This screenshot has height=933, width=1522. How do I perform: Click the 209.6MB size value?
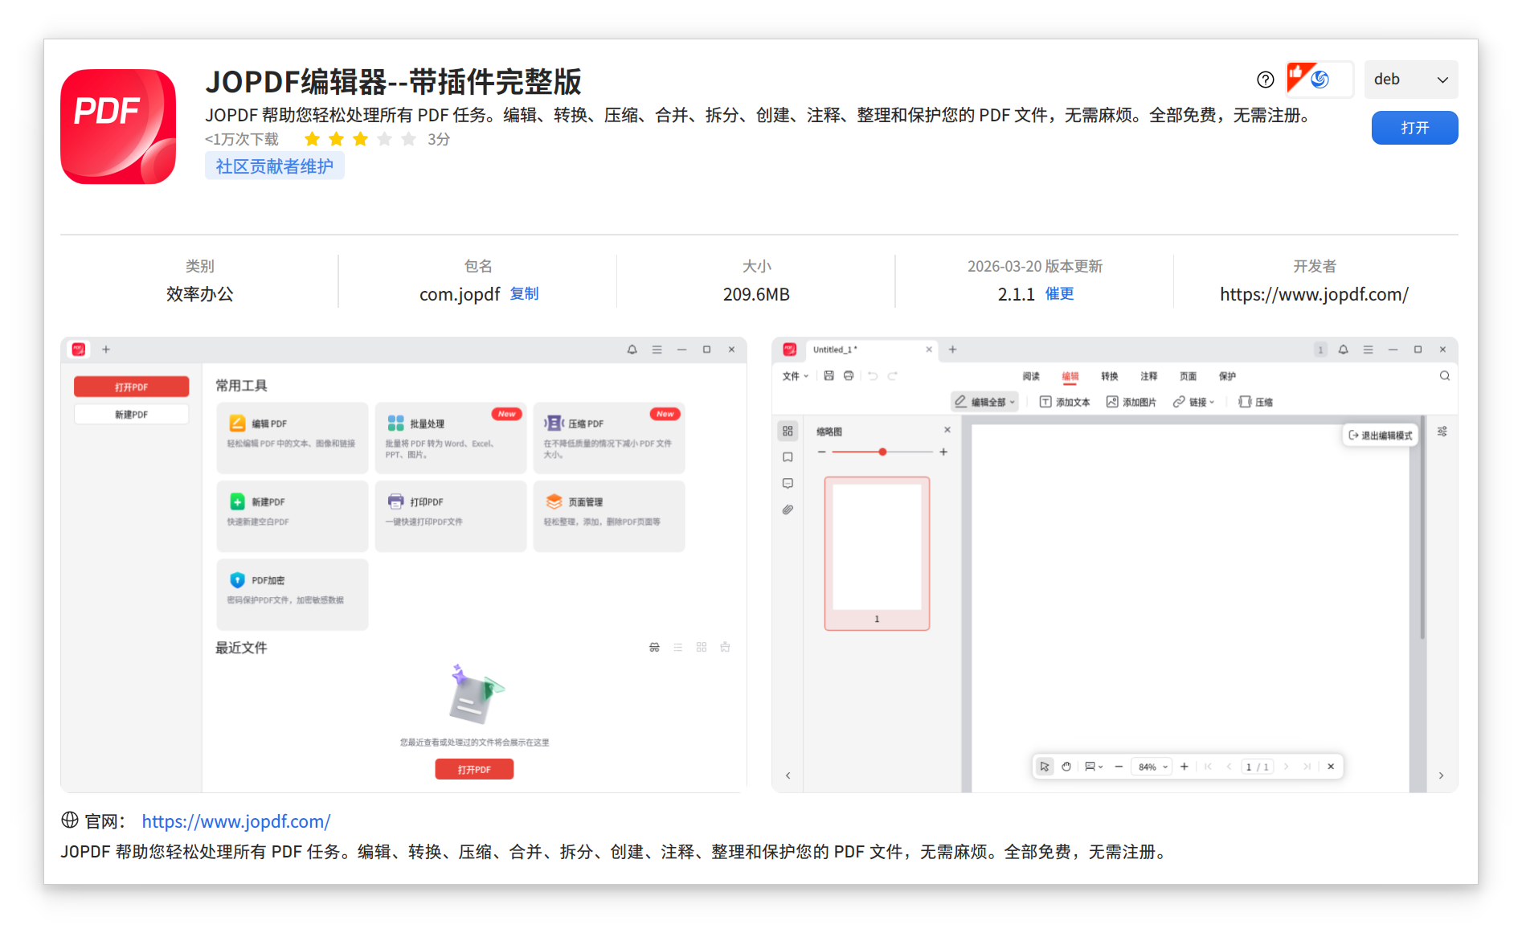(x=756, y=294)
